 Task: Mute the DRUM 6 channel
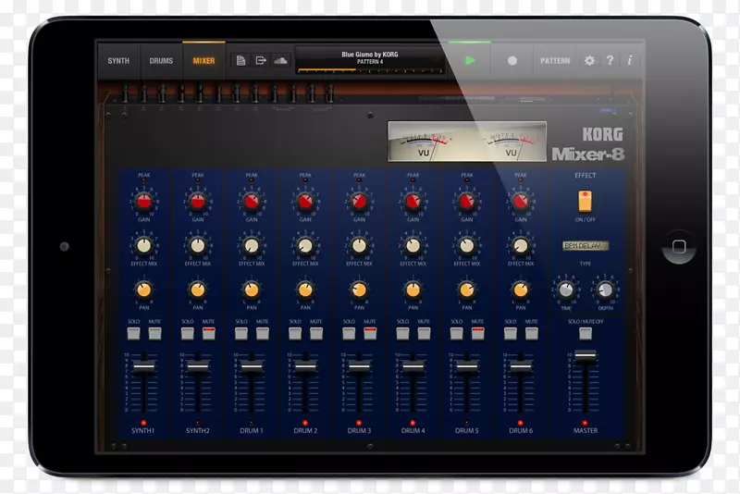pyautogui.click(x=531, y=334)
